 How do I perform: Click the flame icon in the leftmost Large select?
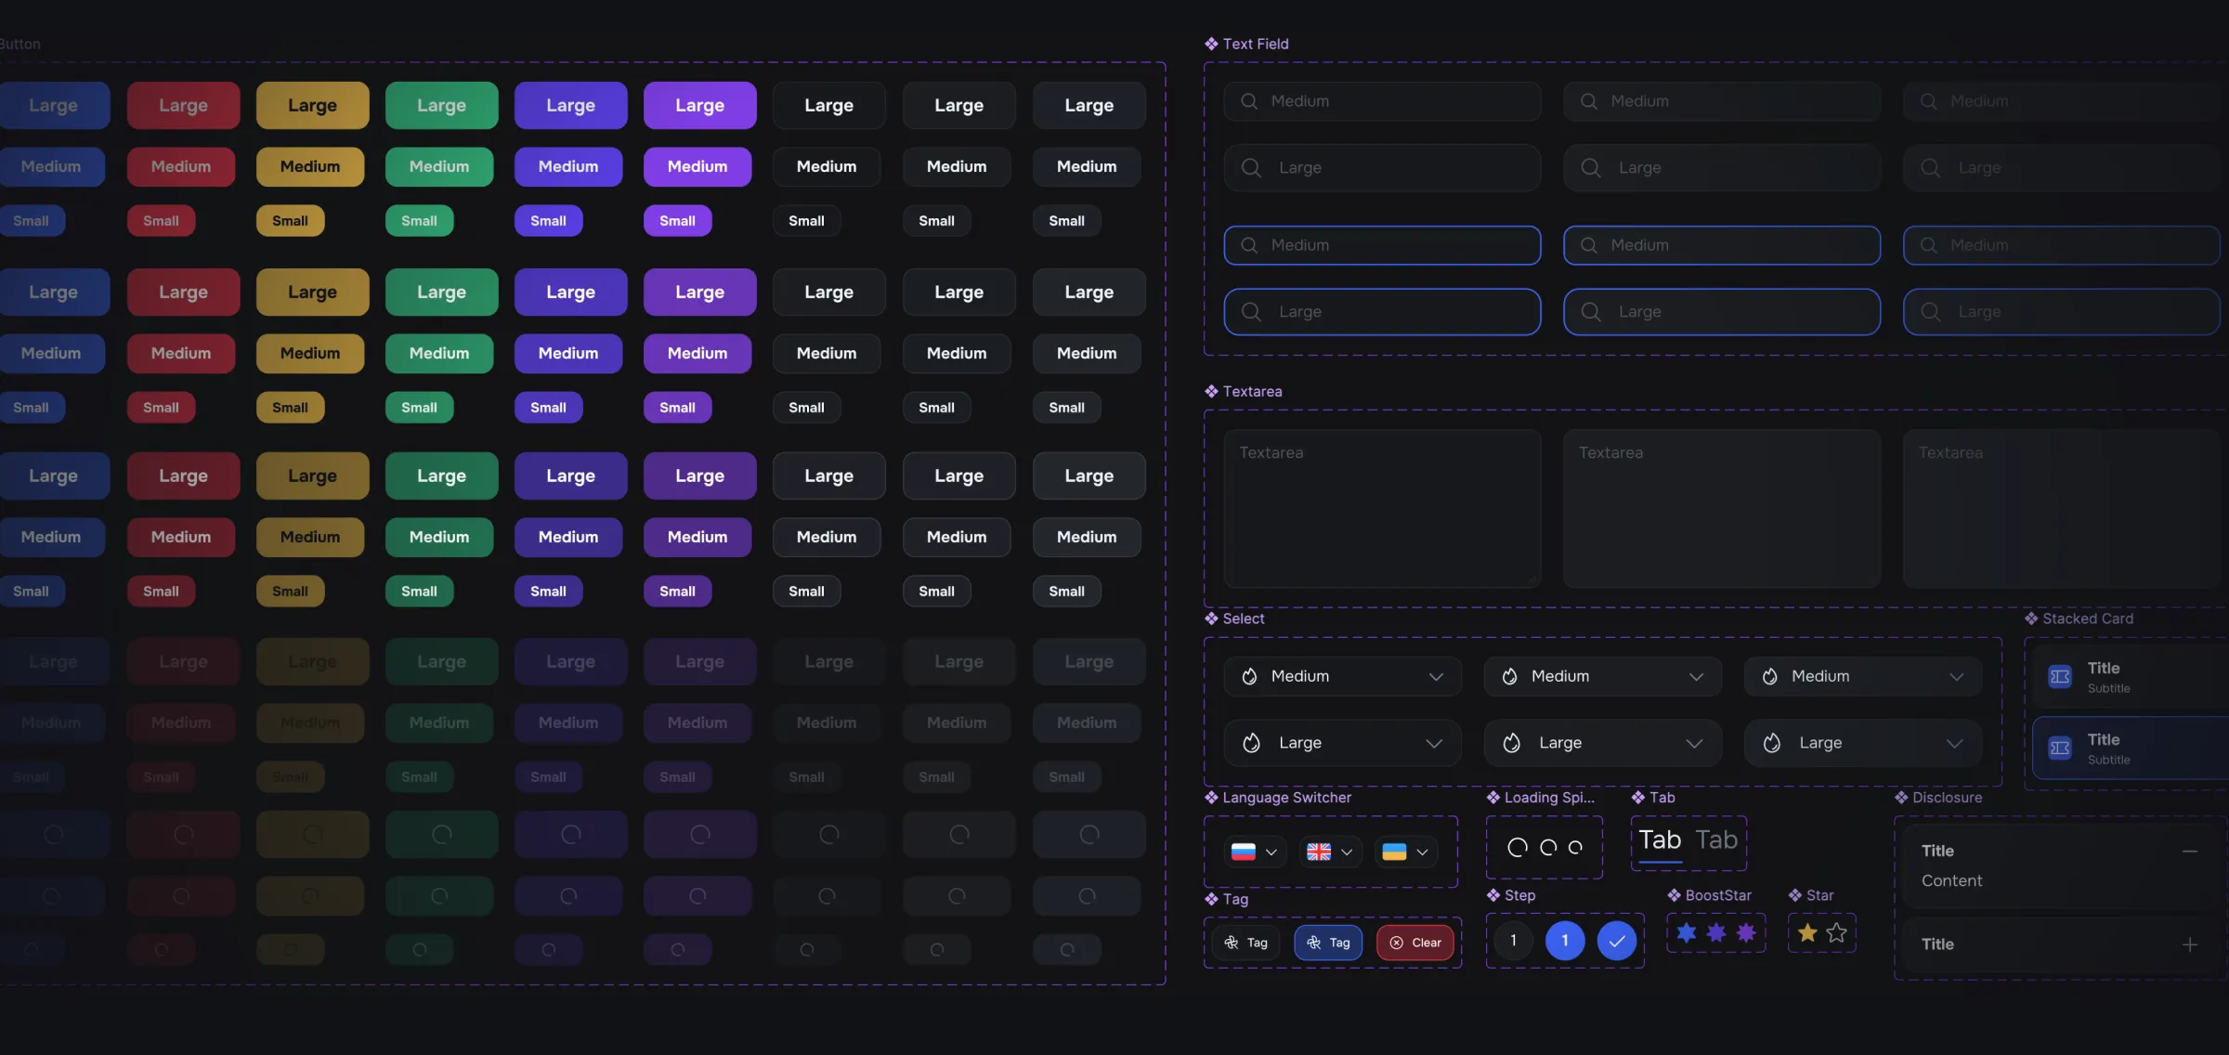click(1251, 743)
